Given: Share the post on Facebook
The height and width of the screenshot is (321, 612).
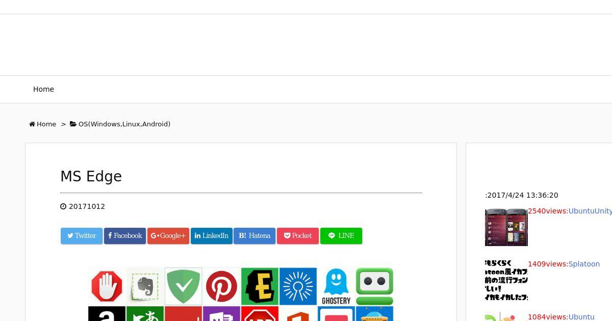Looking at the screenshot, I should pyautogui.click(x=125, y=235).
